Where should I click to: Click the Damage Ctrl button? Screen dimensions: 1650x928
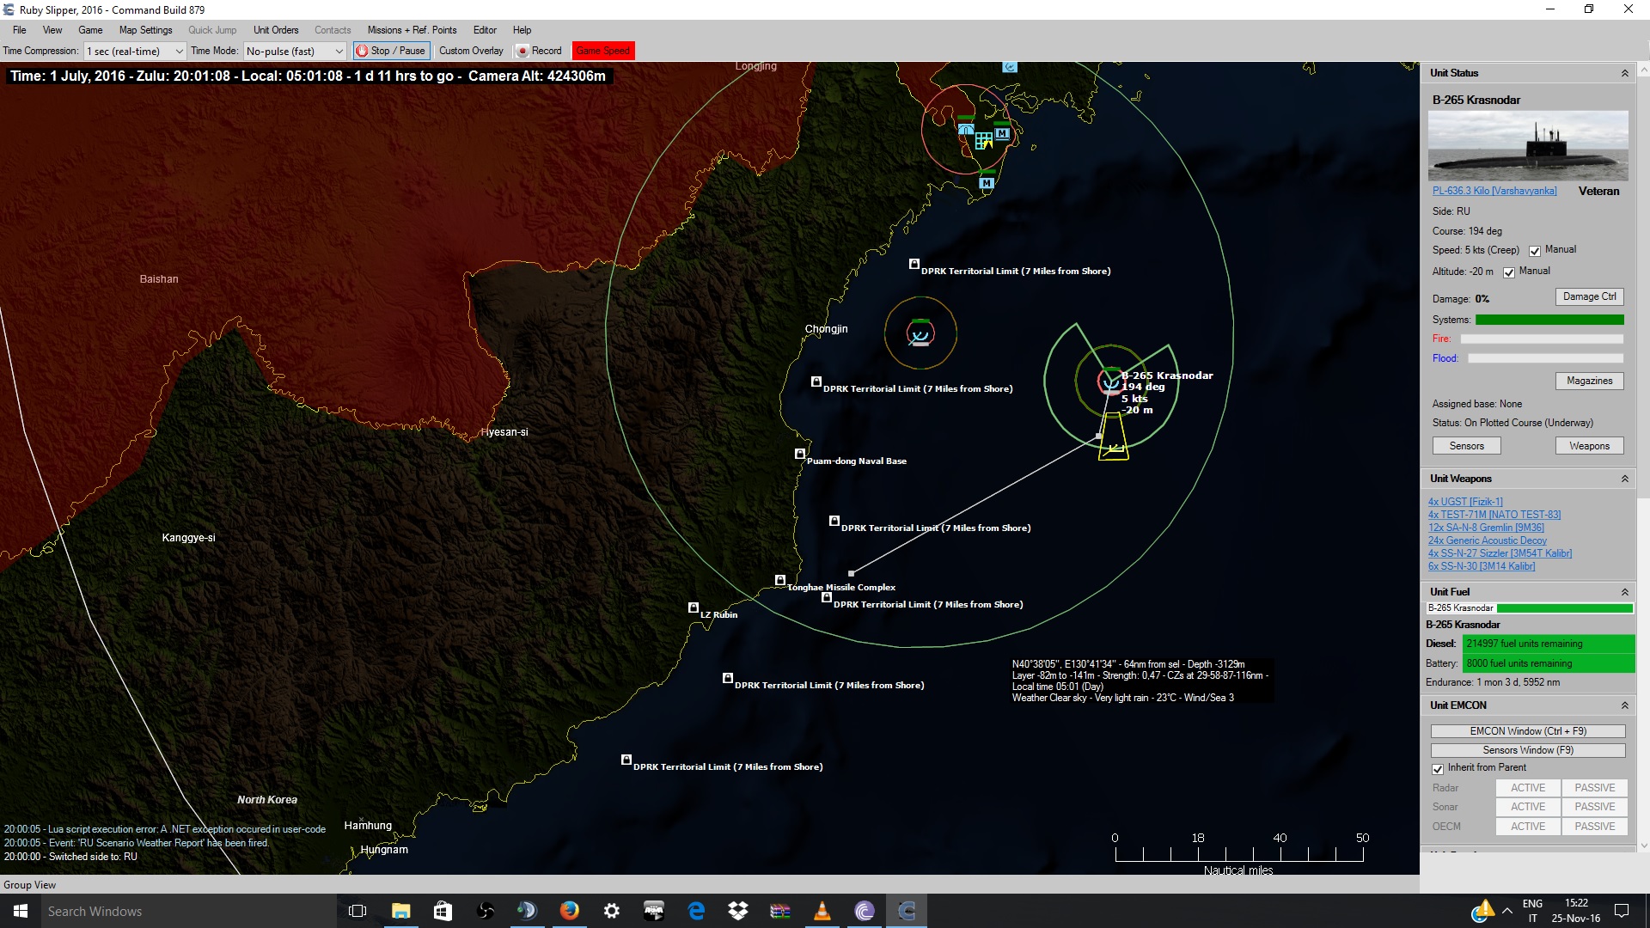point(1589,296)
